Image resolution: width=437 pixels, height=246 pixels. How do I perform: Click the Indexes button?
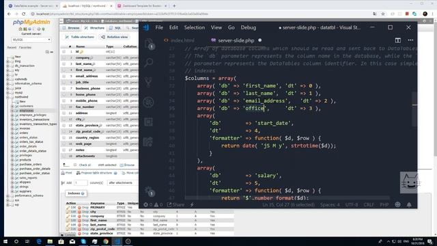pos(76,193)
